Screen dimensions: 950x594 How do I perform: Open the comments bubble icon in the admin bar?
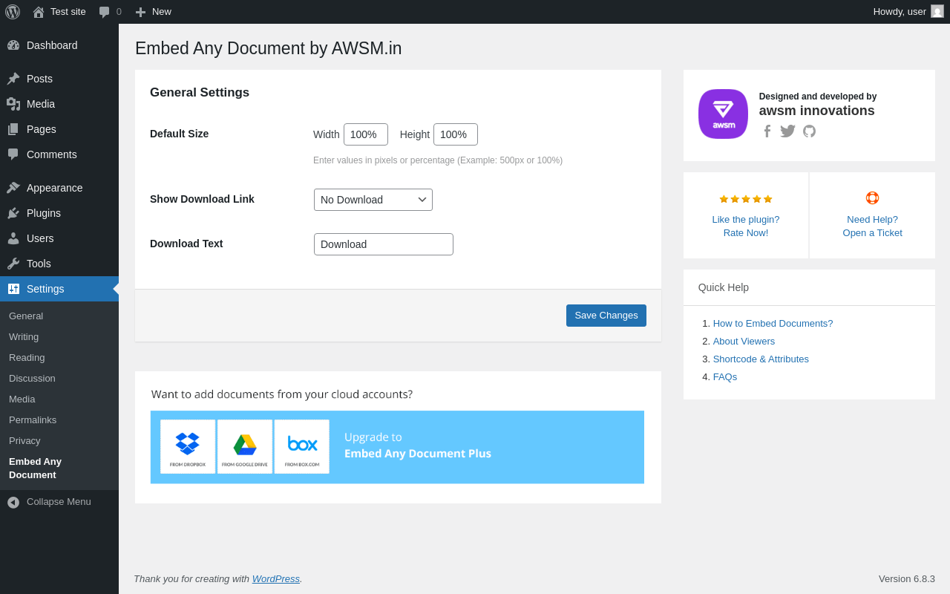click(105, 12)
